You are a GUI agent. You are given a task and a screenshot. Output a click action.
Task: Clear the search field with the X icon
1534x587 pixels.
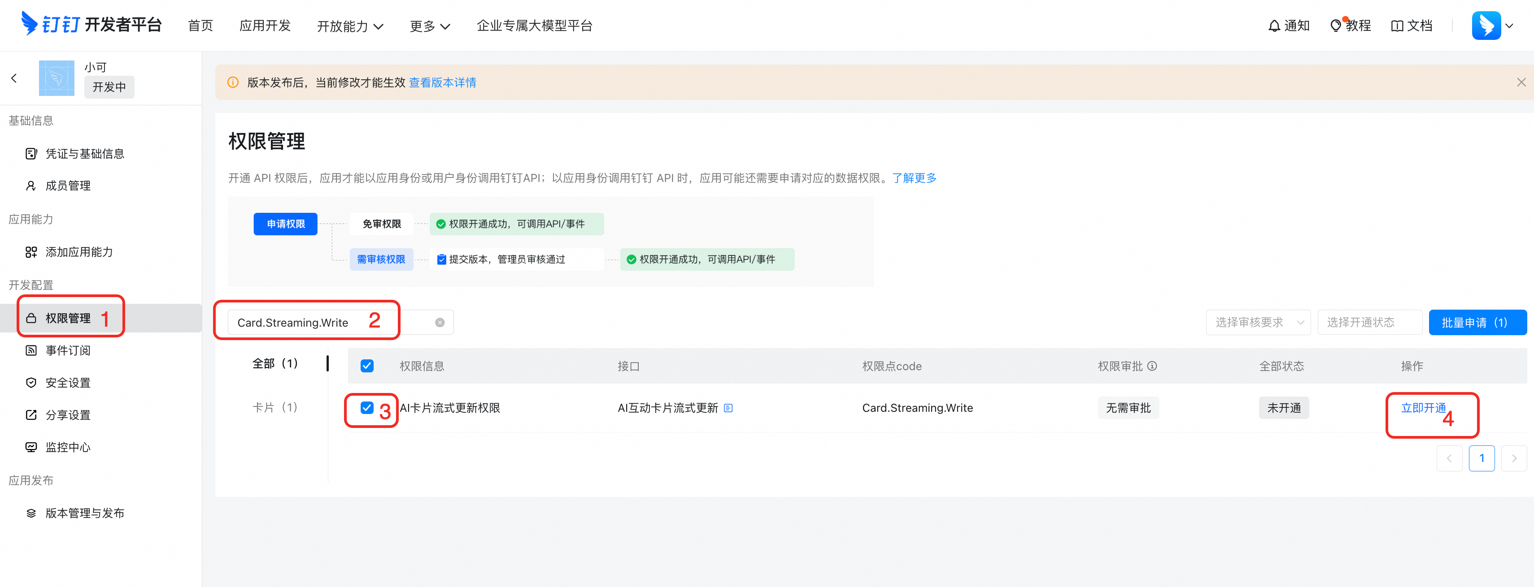click(440, 322)
